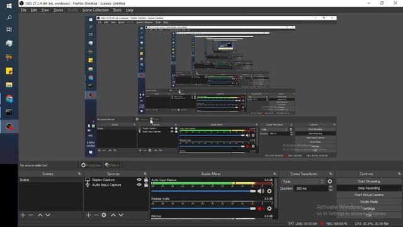Switch to Chrome on the taskbar
Image resolution: width=403 pixels, height=227 pixels.
coord(9,99)
